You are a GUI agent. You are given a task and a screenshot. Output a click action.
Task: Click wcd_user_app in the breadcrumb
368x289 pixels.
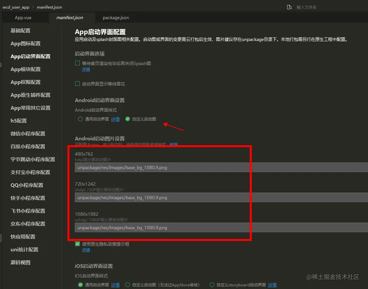[x=16, y=7]
